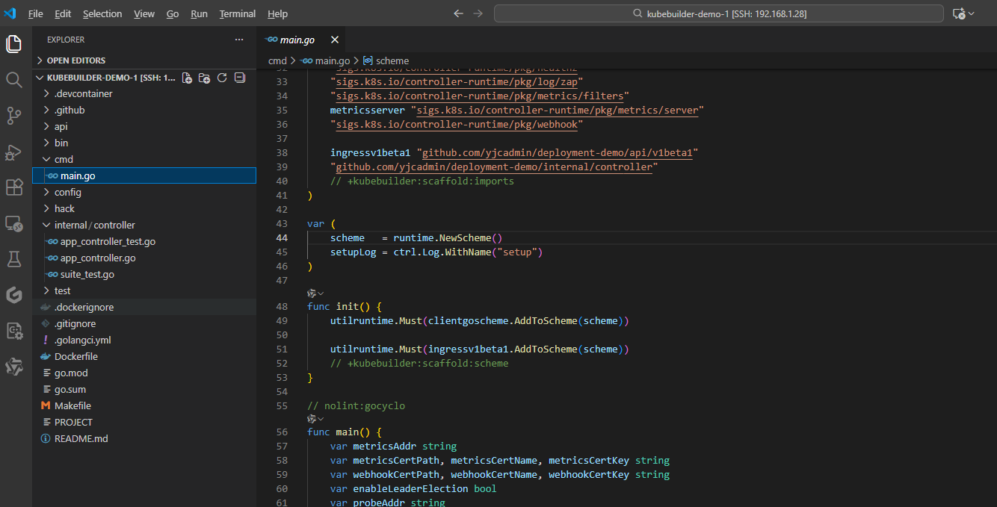The height and width of the screenshot is (507, 997).
Task: Collapse all folders in Explorer
Action: [x=240, y=78]
